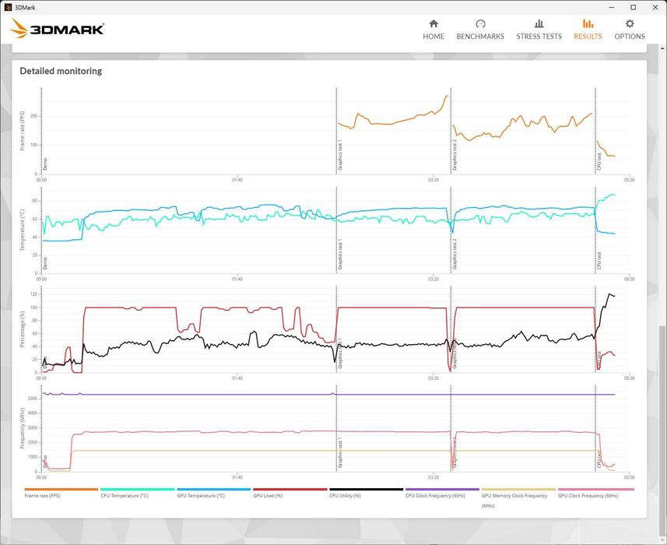Open the Home tab icon
Screen dimensions: 667x545
tap(434, 23)
